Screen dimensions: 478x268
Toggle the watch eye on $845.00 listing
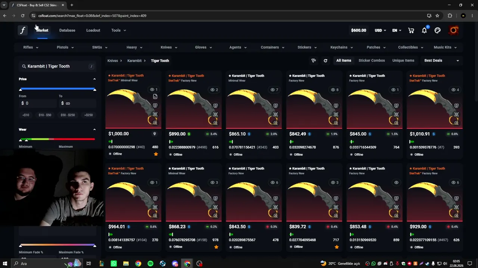[x=395, y=90]
